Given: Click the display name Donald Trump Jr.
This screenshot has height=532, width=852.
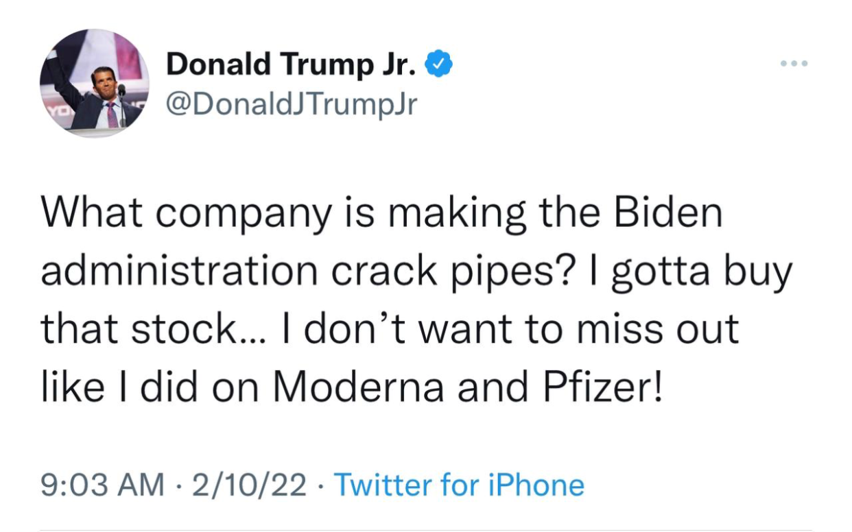Looking at the screenshot, I should pyautogui.click(x=291, y=64).
